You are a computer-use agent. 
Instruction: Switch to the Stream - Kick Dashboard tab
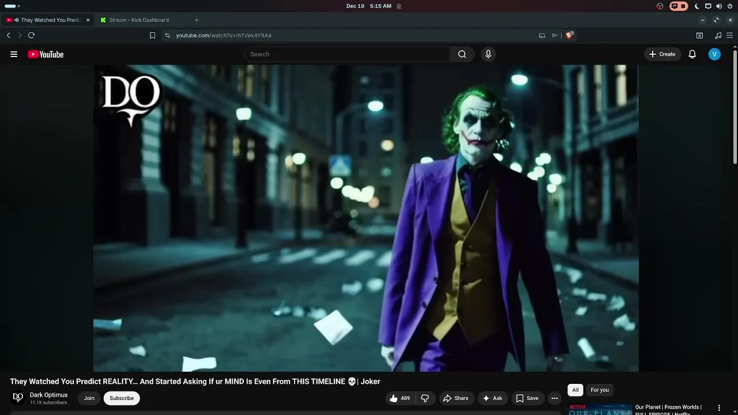click(x=139, y=20)
